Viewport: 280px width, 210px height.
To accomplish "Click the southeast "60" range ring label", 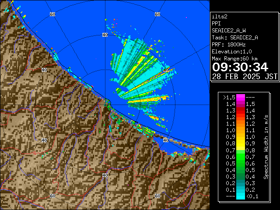I will point(157,196).
